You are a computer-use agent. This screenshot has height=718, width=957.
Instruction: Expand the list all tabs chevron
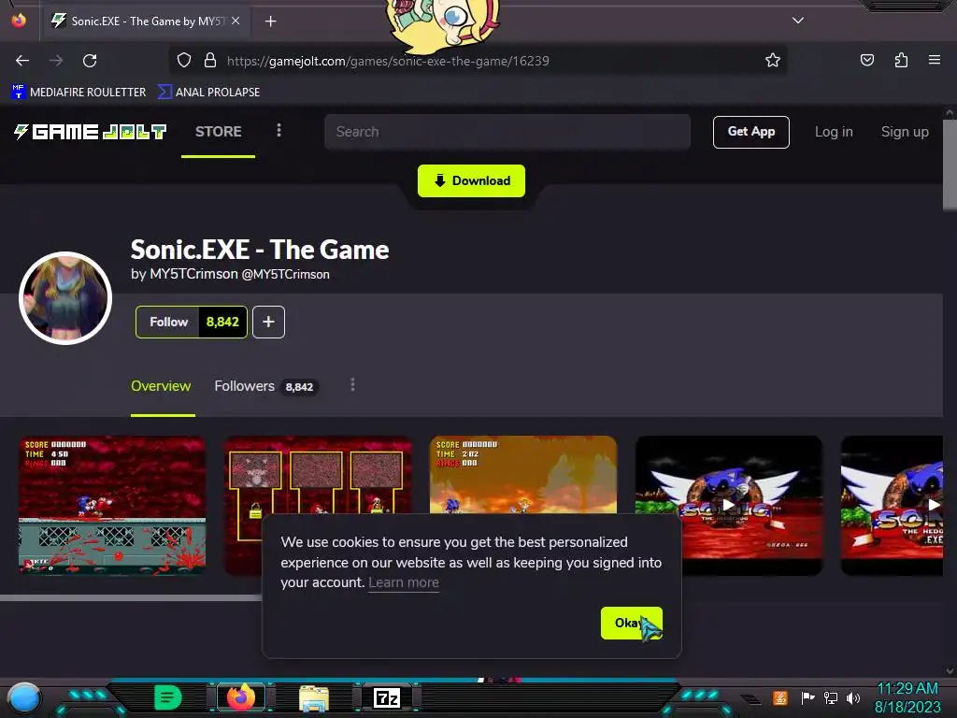(798, 21)
